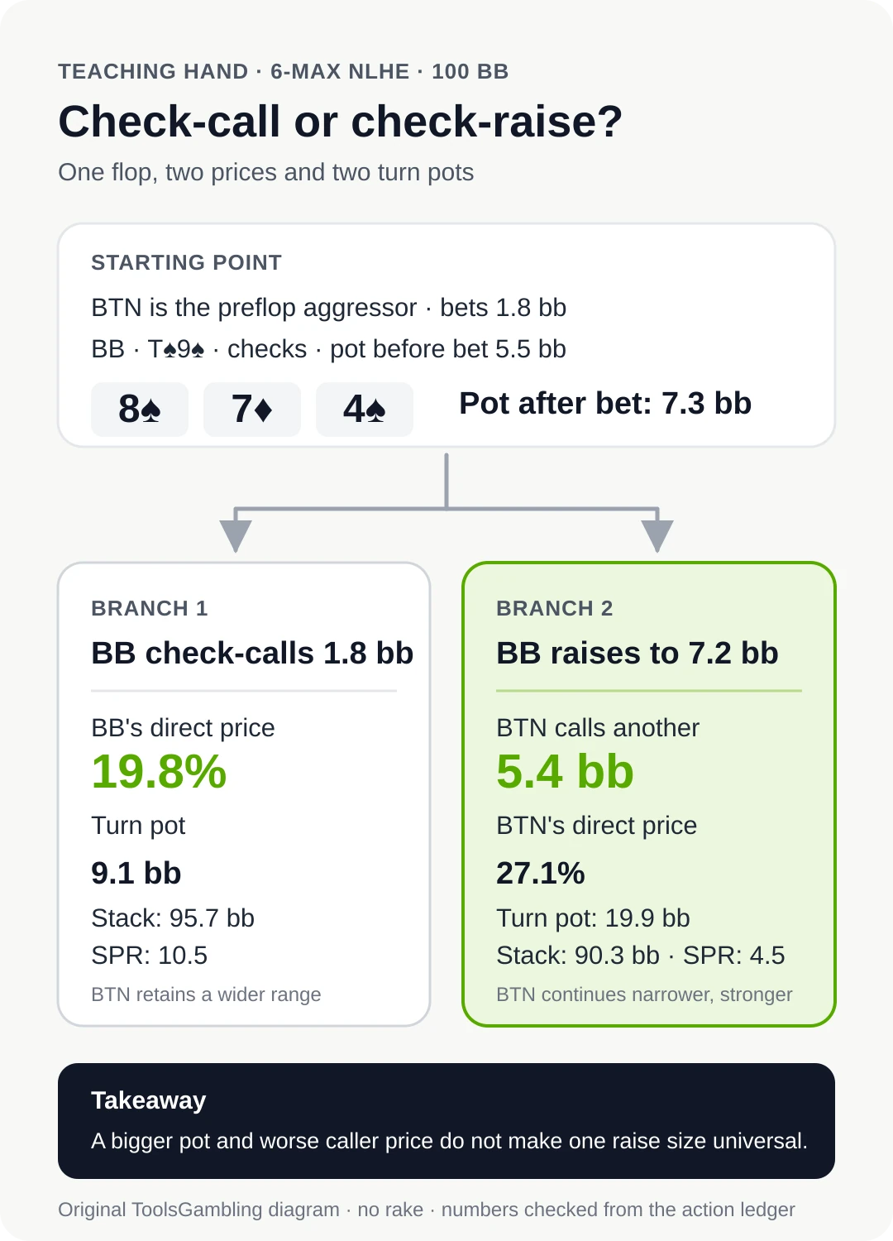
Task: Click the SPR: 10.5 line
Action: coord(150,956)
